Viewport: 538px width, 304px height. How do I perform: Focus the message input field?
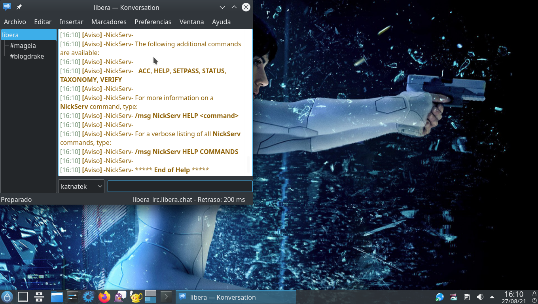[180, 186]
